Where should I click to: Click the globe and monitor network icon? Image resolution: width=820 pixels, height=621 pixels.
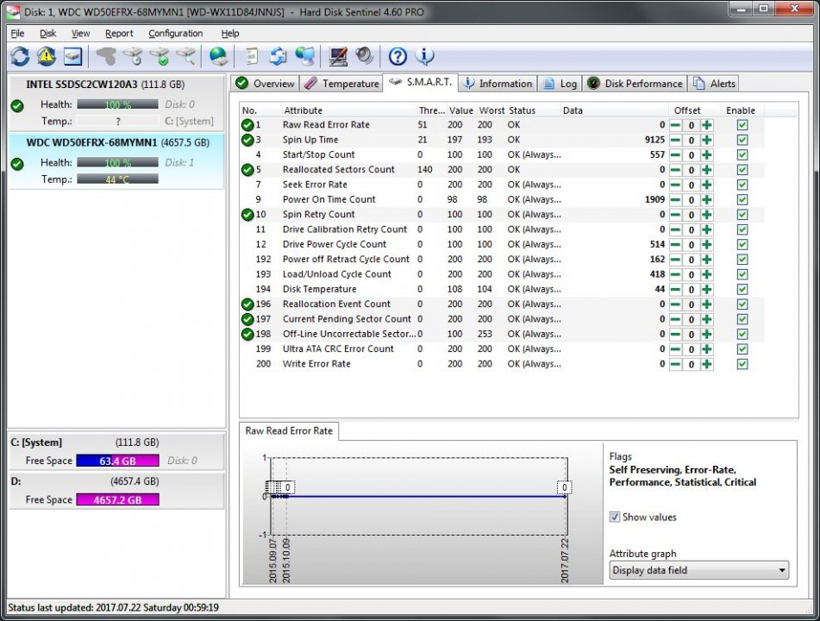click(x=305, y=56)
